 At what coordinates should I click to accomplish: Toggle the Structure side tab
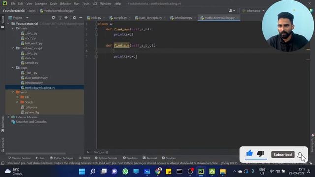point(3,145)
